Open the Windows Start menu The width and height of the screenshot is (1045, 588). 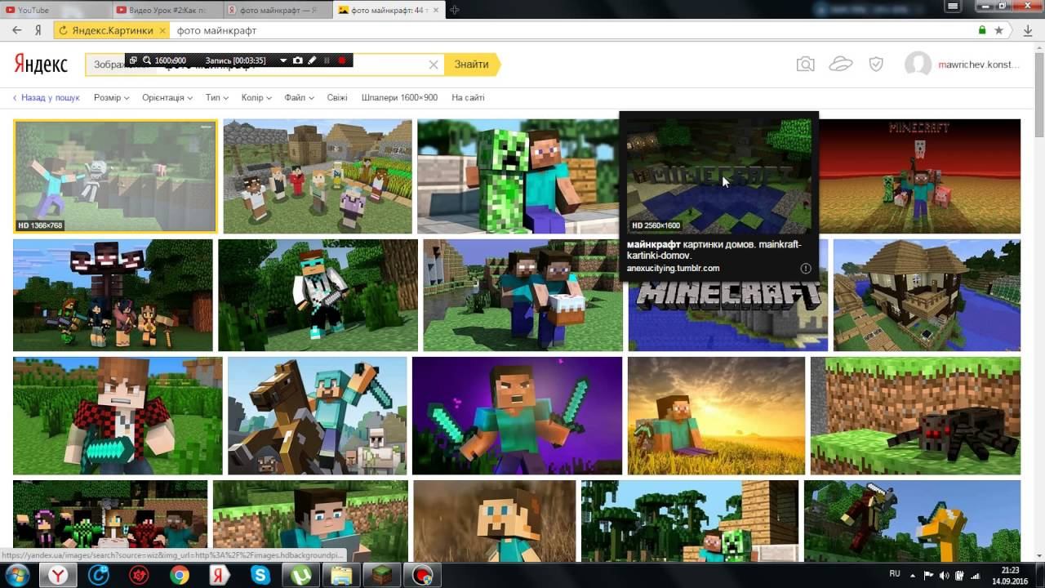[16, 575]
